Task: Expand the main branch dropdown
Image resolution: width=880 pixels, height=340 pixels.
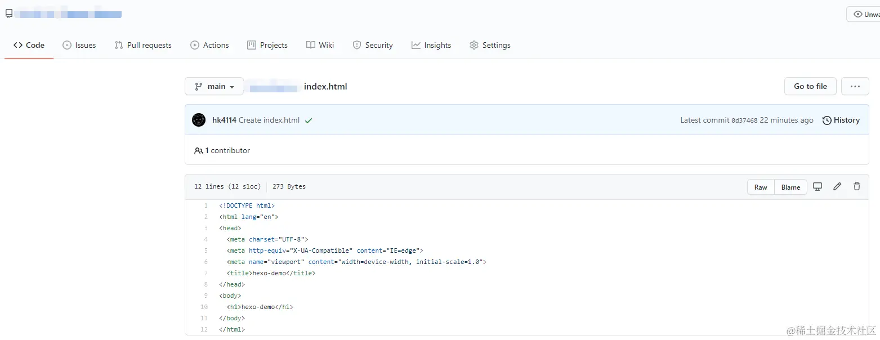Action: pyautogui.click(x=214, y=86)
